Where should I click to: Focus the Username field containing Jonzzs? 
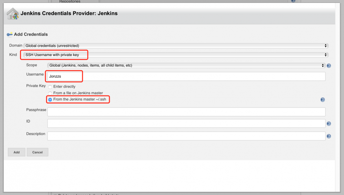[186, 76]
